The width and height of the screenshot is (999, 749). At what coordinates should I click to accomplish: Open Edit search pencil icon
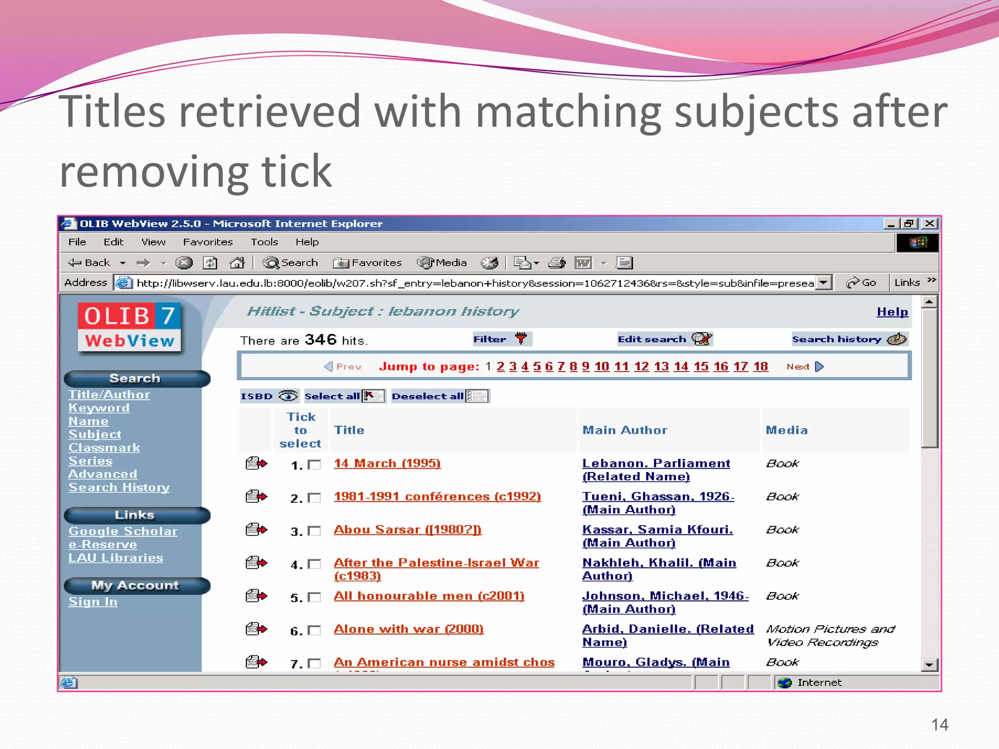click(x=702, y=338)
